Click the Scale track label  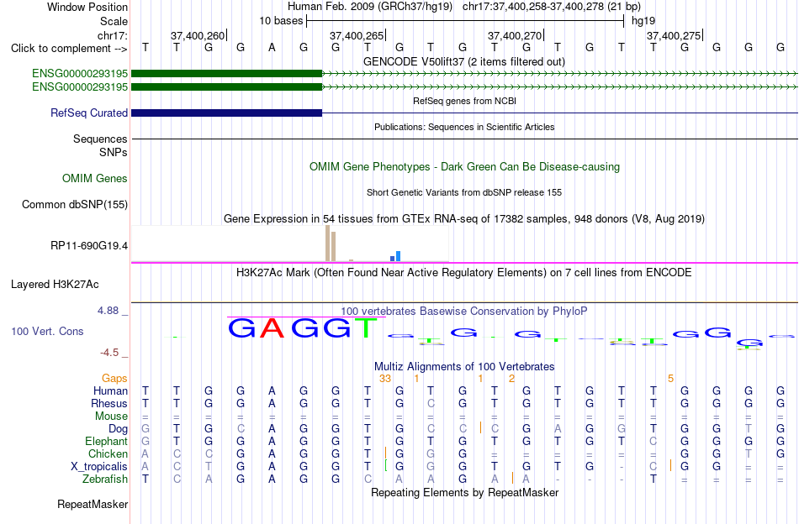pyautogui.click(x=114, y=21)
